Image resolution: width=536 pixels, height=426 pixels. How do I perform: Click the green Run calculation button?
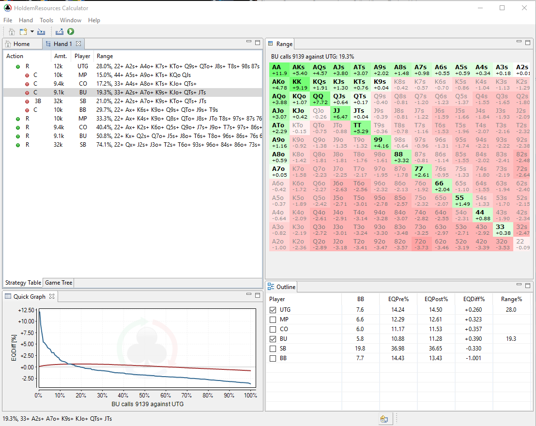click(x=71, y=31)
